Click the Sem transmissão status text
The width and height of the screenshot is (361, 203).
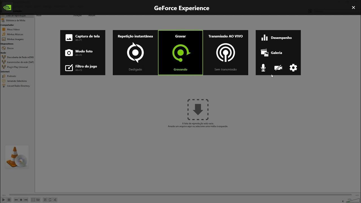226,69
